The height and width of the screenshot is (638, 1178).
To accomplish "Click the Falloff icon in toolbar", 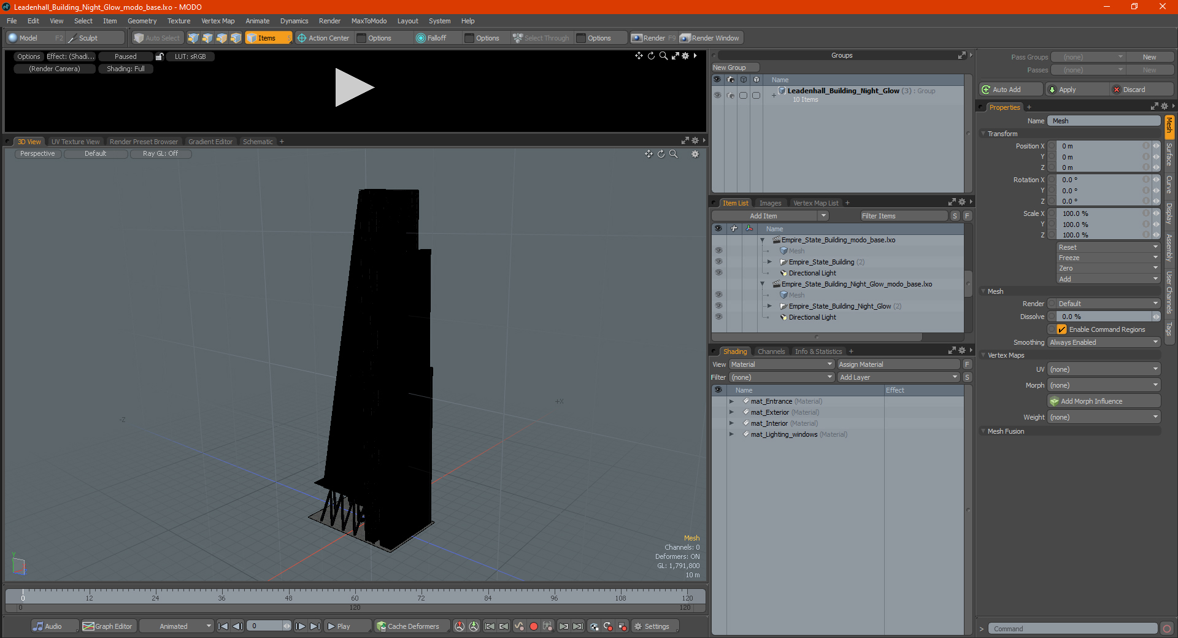I will pyautogui.click(x=421, y=38).
